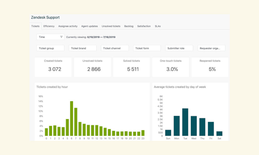Open the Time filter dropdown
This screenshot has width=259, height=155.
coord(51,37)
